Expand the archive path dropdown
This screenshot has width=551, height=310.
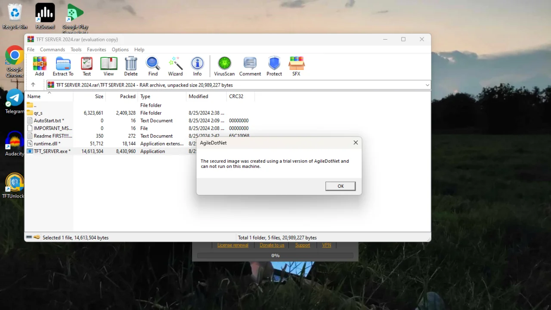pos(427,85)
